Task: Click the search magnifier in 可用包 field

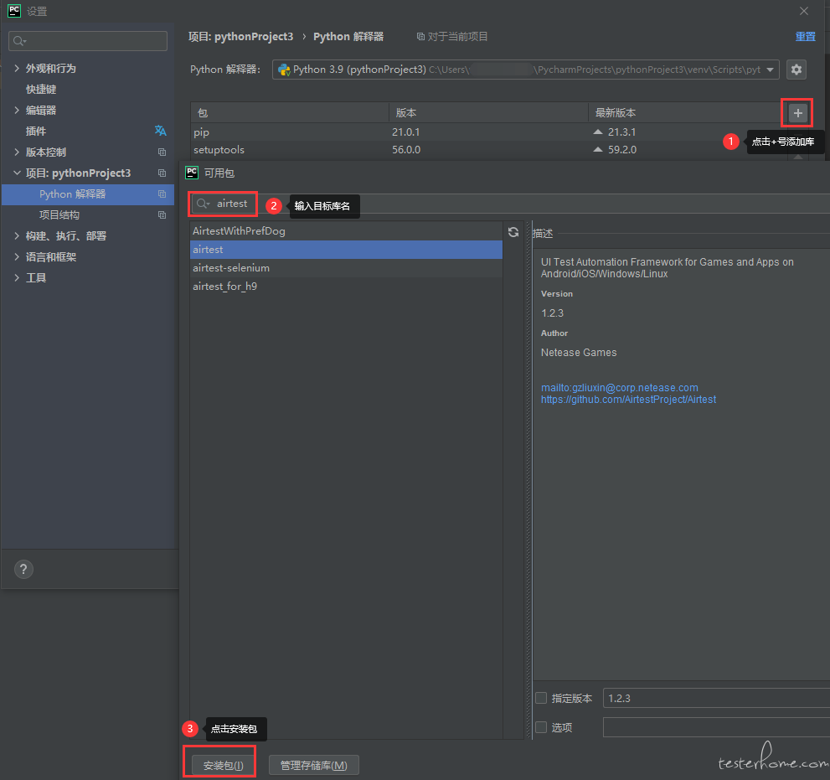Action: point(204,204)
